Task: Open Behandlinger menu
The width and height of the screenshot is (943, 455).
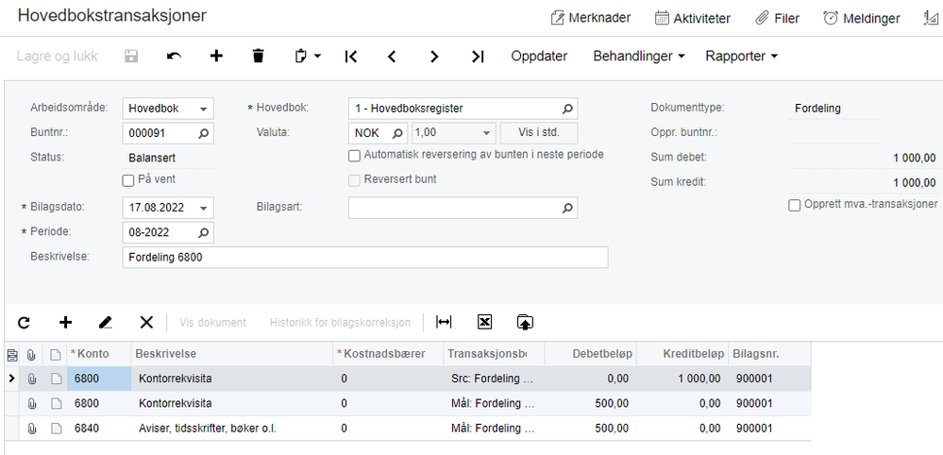Action: pyautogui.click(x=639, y=56)
